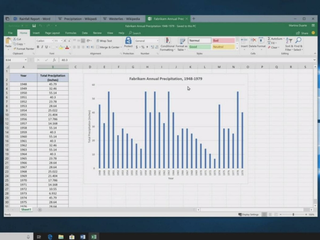The width and height of the screenshot is (320, 240).
Task: Click the Save icon in quick access toolbar
Action: [x=34, y=26]
